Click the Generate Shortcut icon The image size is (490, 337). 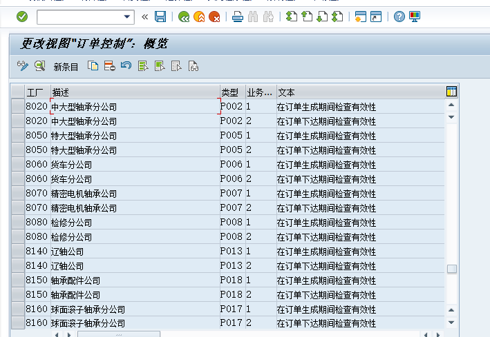376,17
